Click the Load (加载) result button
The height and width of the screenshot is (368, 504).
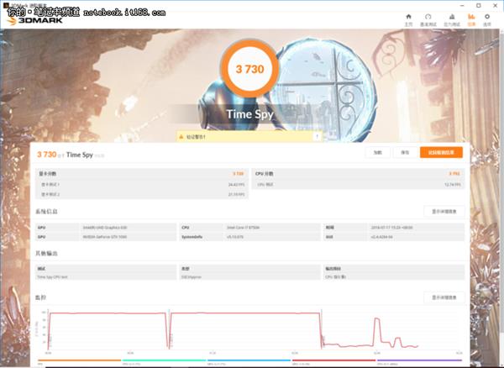click(x=378, y=152)
